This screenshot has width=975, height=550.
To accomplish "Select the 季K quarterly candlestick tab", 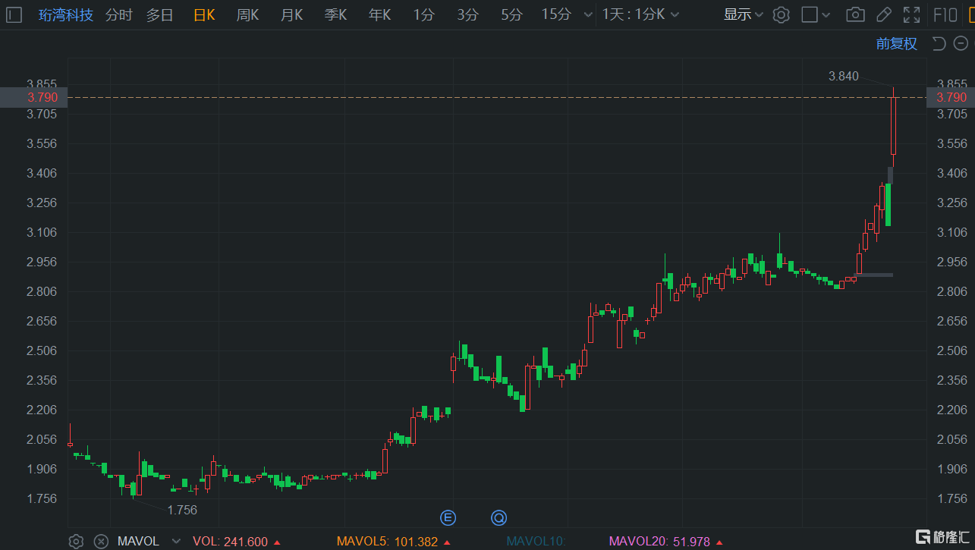I will (x=335, y=14).
